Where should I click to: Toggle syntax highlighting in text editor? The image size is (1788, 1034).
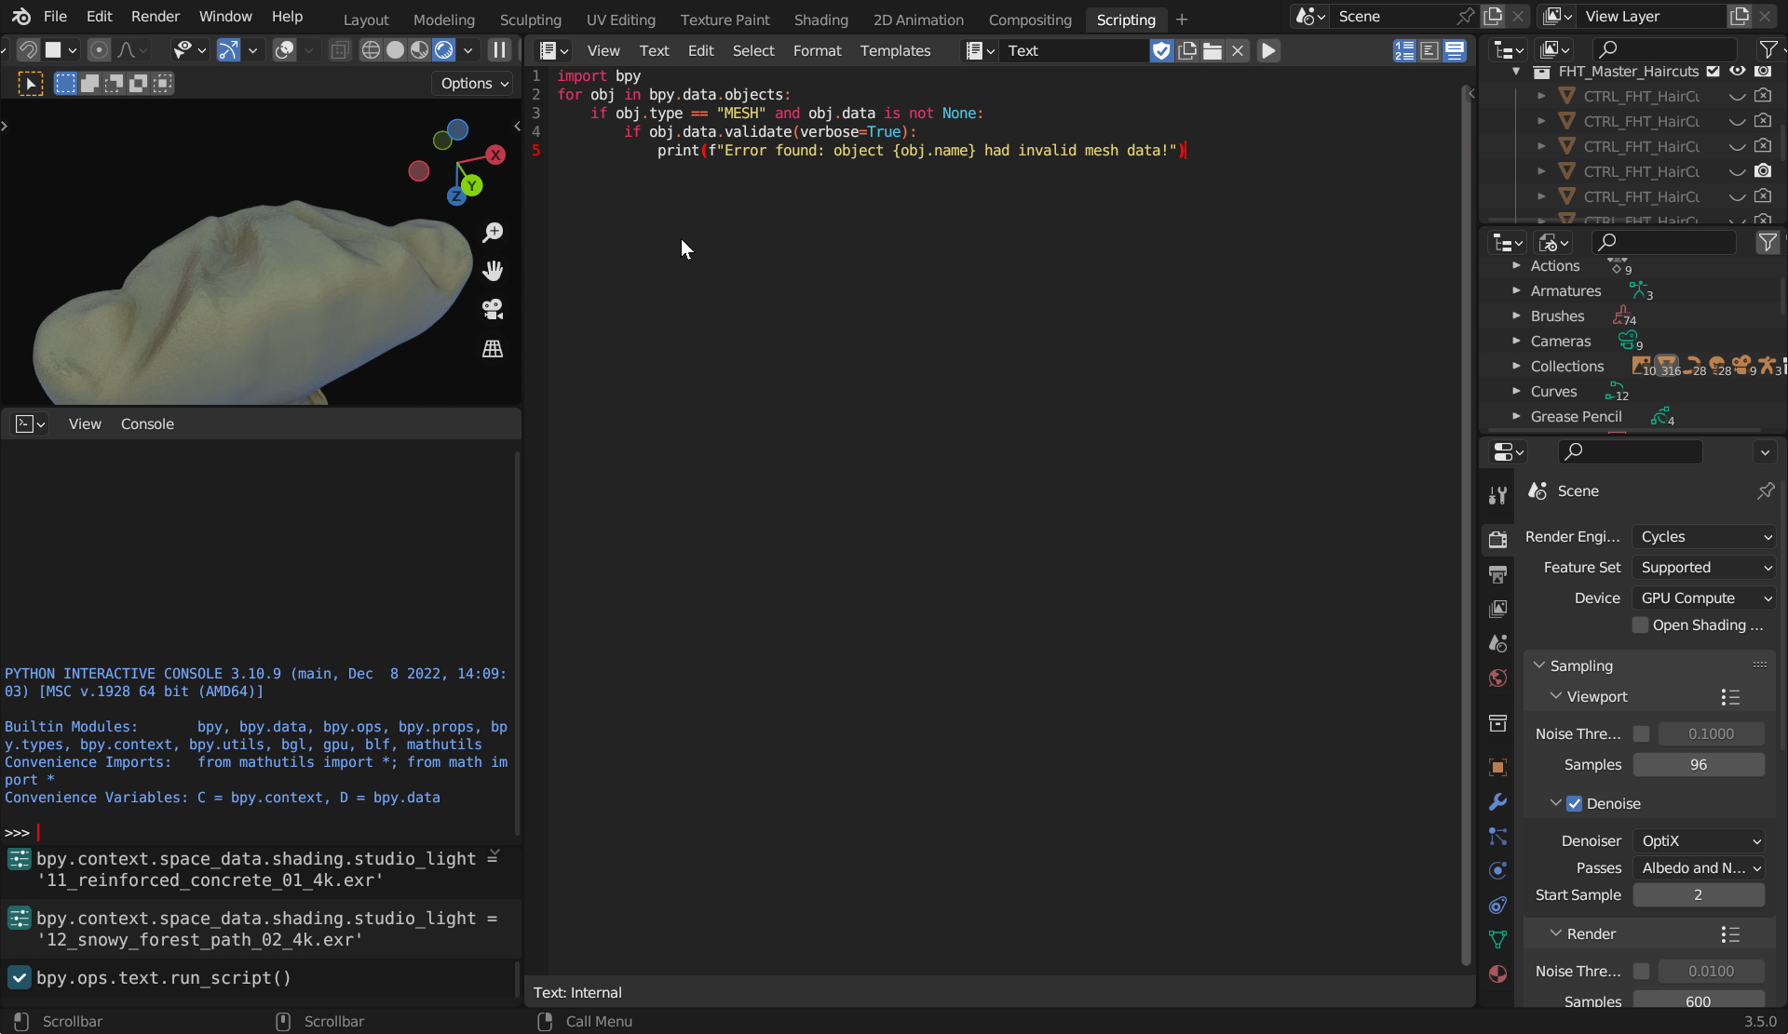1454,51
